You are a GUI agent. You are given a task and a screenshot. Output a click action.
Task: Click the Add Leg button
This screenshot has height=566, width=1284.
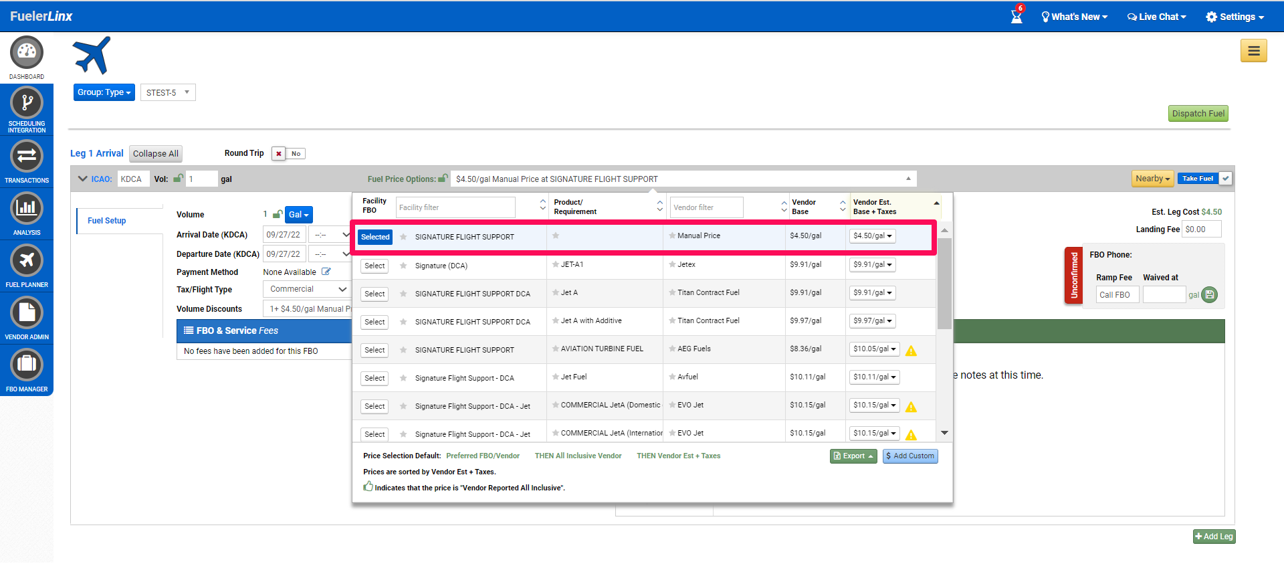(x=1214, y=537)
